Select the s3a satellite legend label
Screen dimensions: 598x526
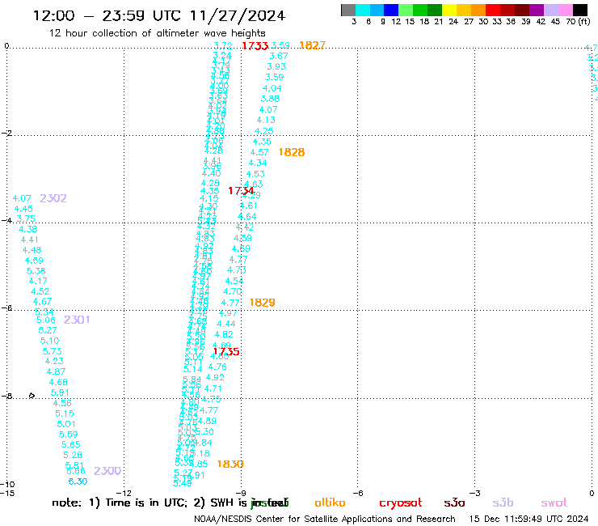tap(454, 503)
